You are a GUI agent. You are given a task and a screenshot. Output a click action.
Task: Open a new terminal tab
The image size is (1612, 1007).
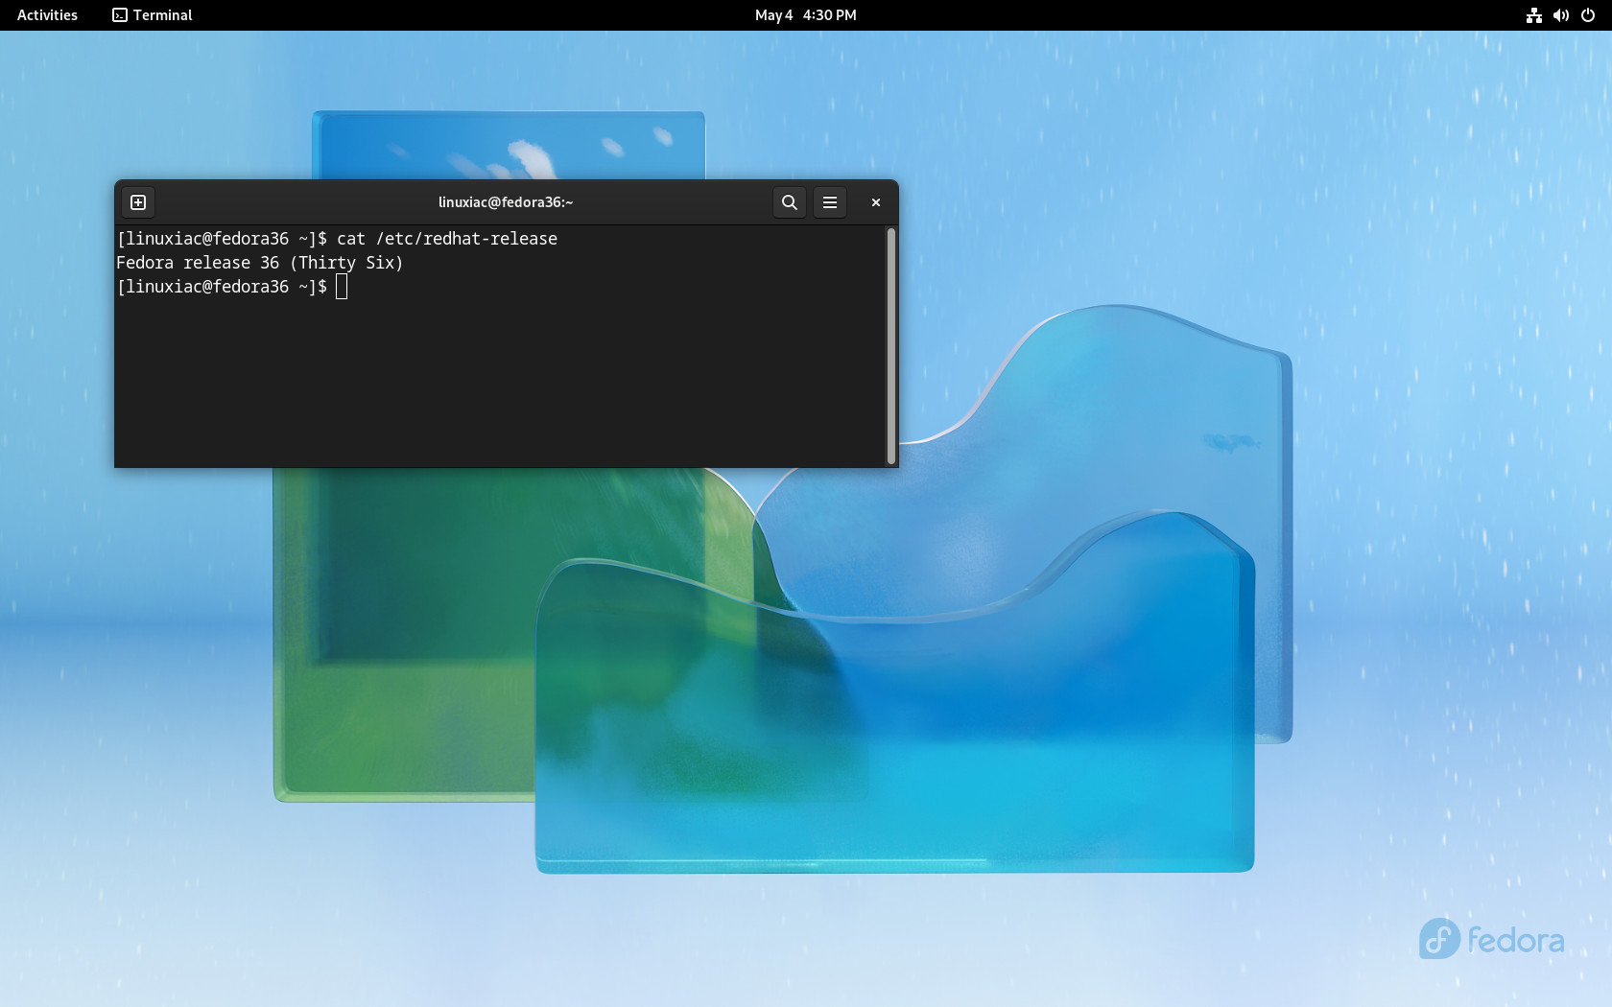point(138,202)
